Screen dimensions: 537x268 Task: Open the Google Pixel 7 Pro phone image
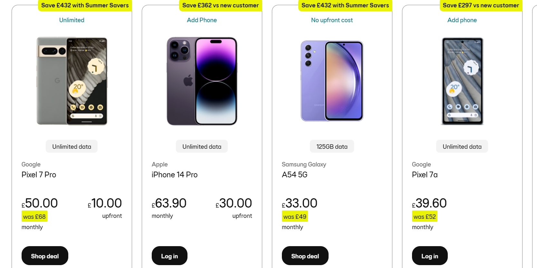(x=72, y=81)
